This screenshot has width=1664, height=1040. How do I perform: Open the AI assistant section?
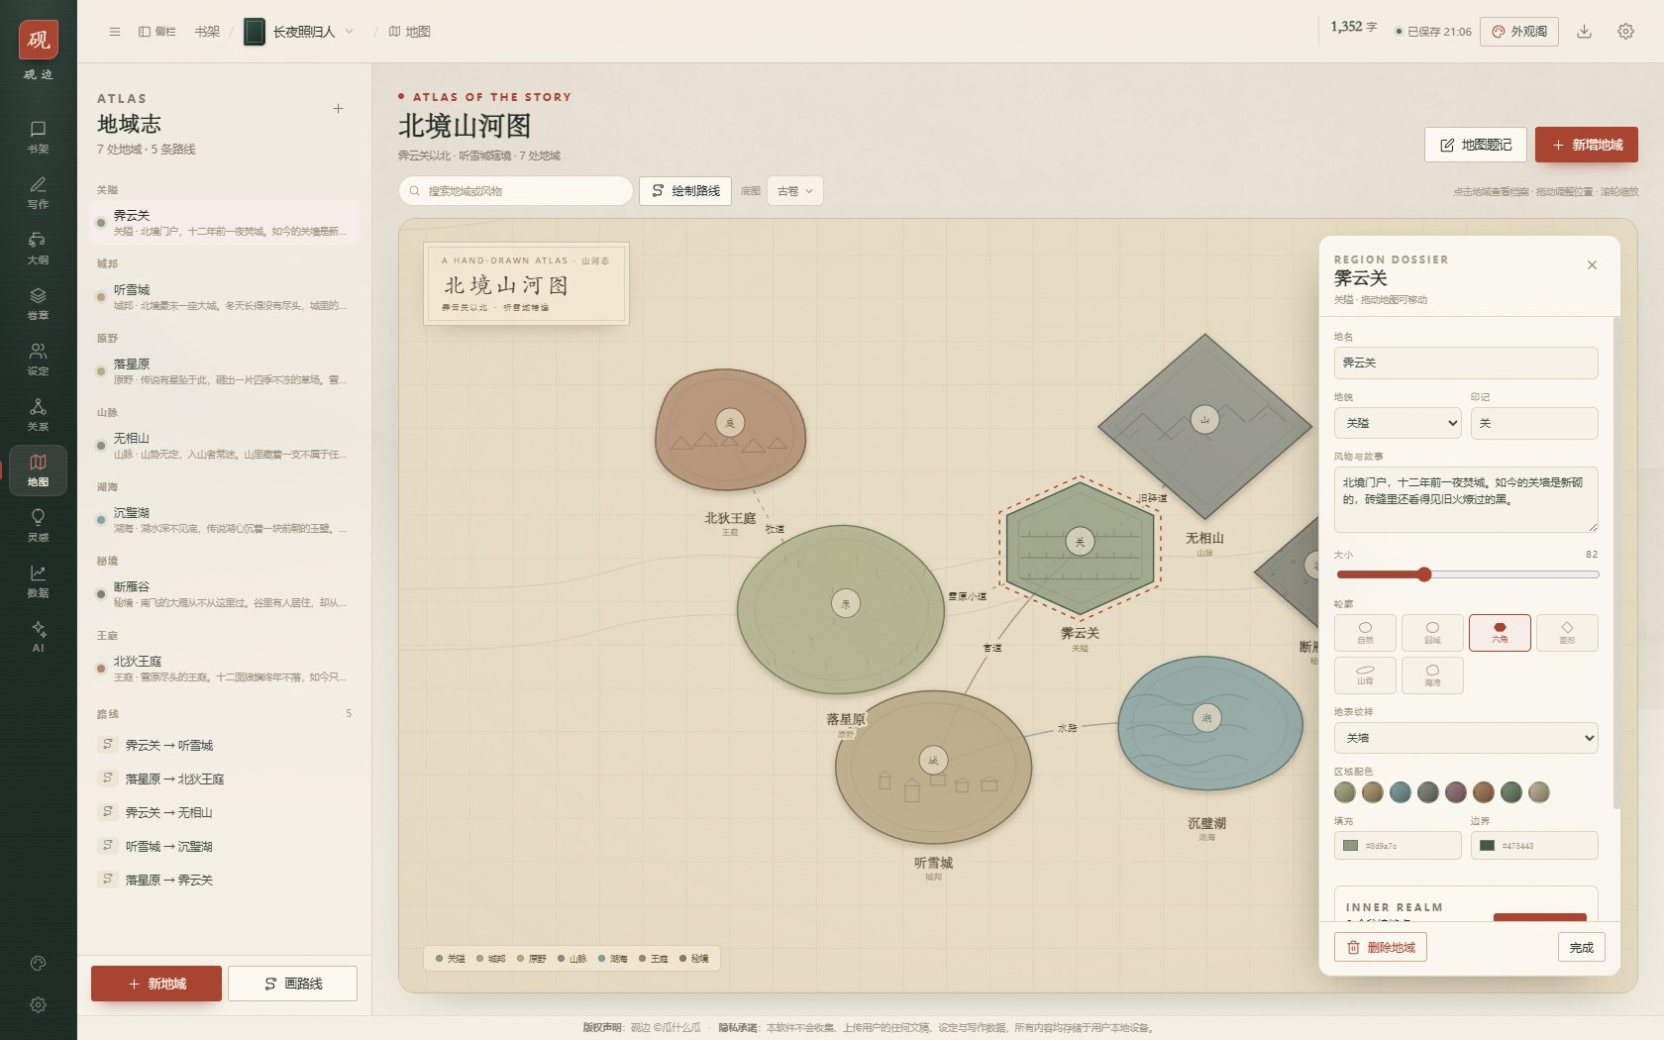pyautogui.click(x=38, y=636)
